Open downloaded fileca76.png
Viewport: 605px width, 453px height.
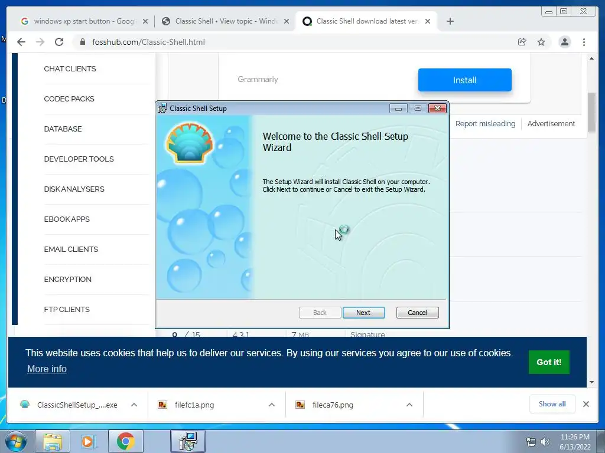(333, 405)
